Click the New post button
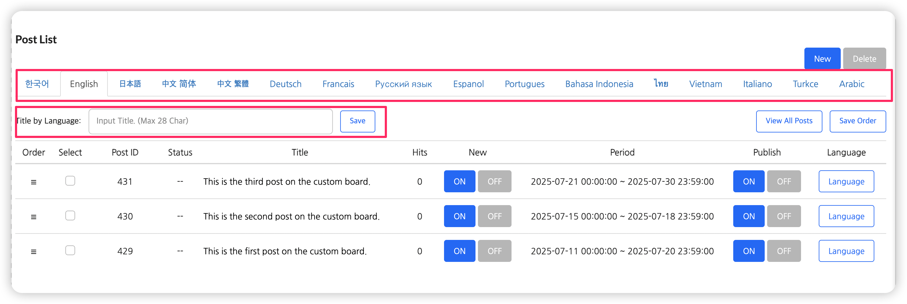Screen dimensions: 907x304 coord(822,59)
